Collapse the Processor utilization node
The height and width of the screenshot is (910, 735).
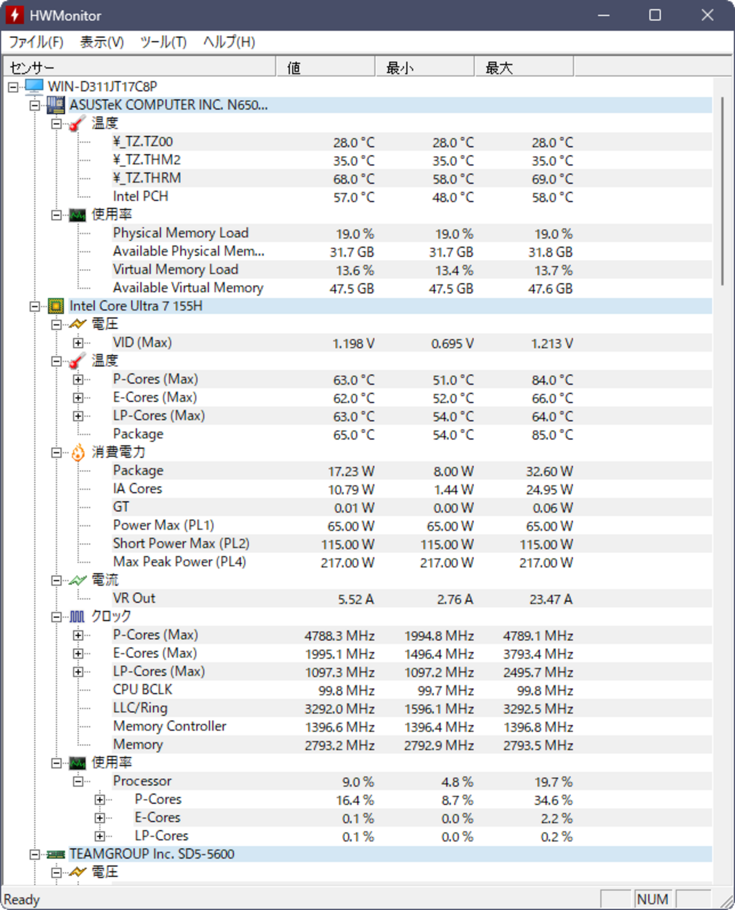pos(78,781)
